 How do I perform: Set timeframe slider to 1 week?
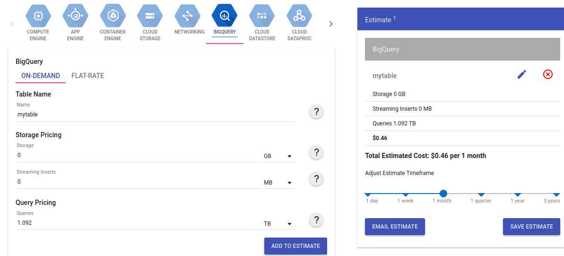pyautogui.click(x=405, y=195)
